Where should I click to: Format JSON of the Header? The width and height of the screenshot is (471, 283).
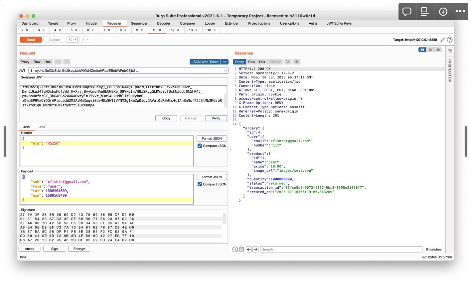pyautogui.click(x=212, y=139)
